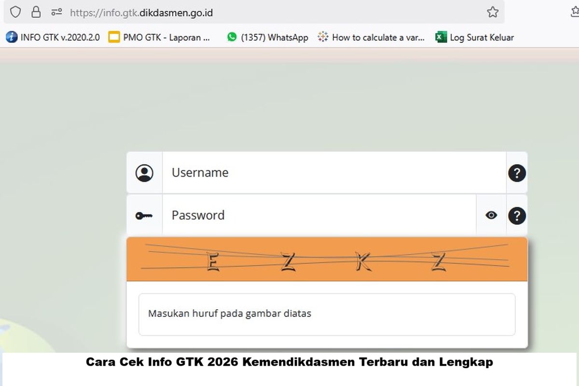The width and height of the screenshot is (579, 386).
Task: Bookmark this page with the star icon
Action: 492,12
